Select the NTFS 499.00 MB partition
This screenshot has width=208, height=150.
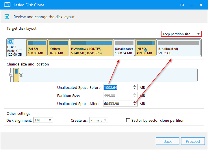[x=146, y=48]
